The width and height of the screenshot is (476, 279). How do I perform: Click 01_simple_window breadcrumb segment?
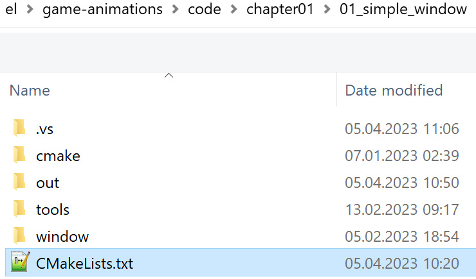[x=403, y=10]
